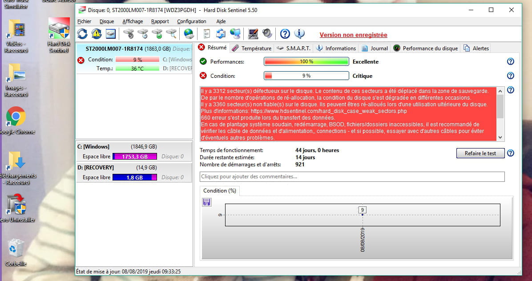Click the blue question mark toolbar icon
The image size is (532, 281).
point(285,33)
